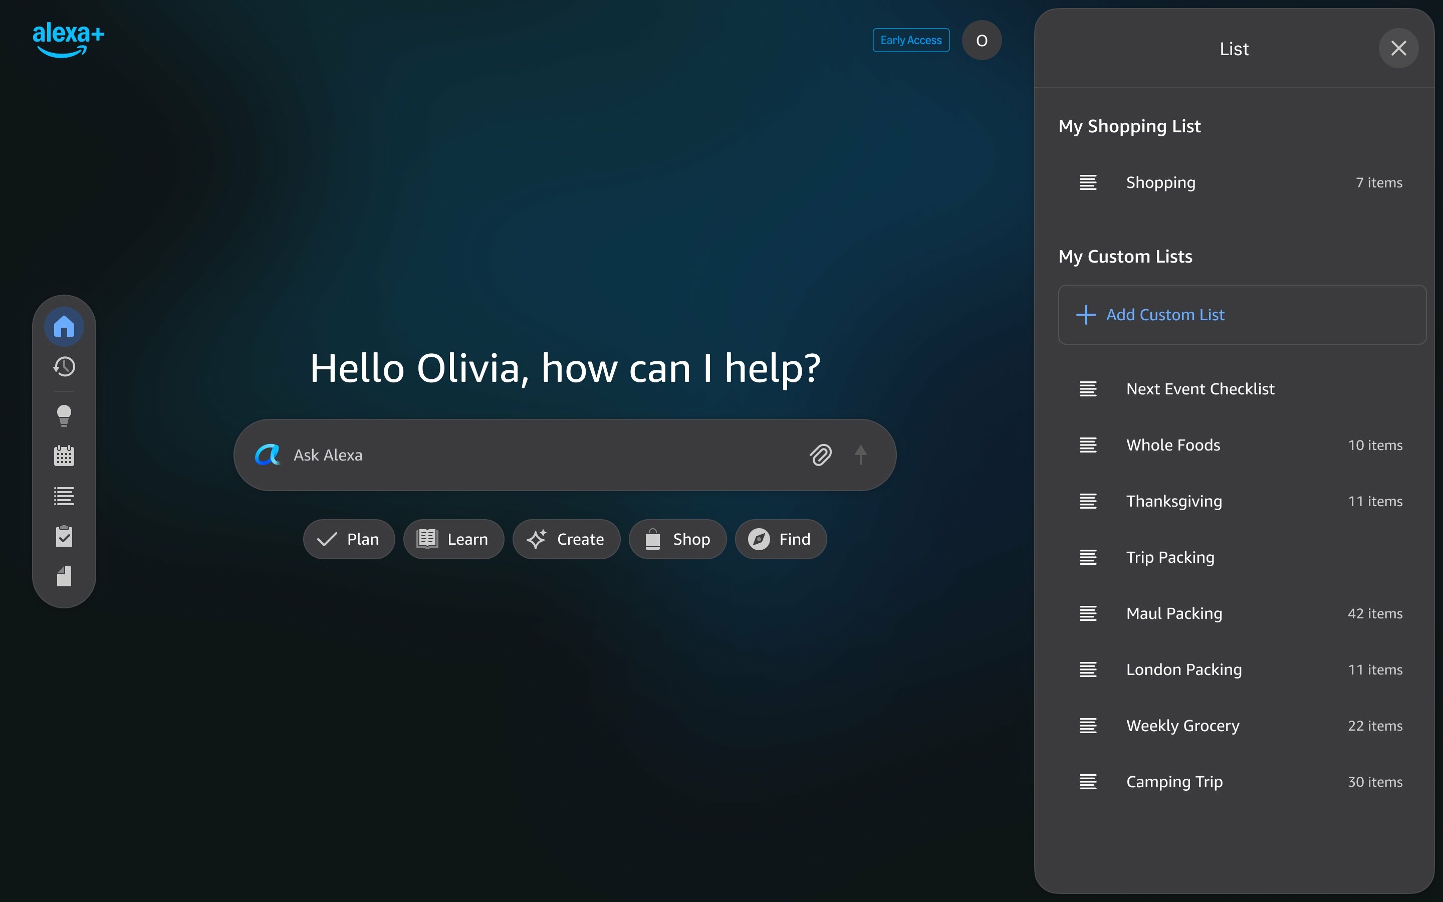Open the Shop suggestion chip
The width and height of the screenshot is (1443, 902).
(x=677, y=539)
